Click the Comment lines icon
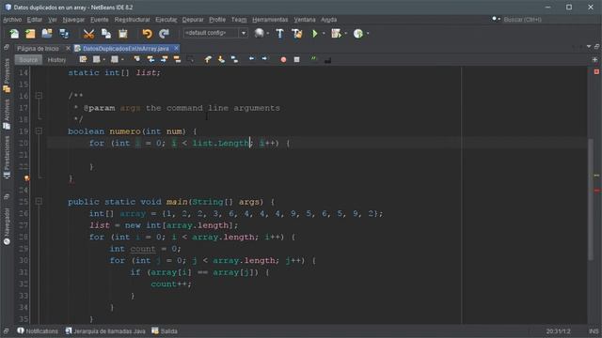This screenshot has width=602, height=338. (313, 59)
